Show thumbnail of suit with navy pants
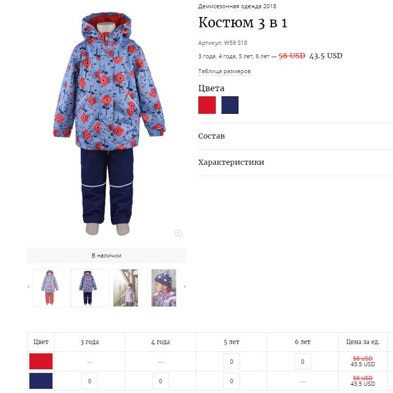The image size is (393, 393). point(88,288)
